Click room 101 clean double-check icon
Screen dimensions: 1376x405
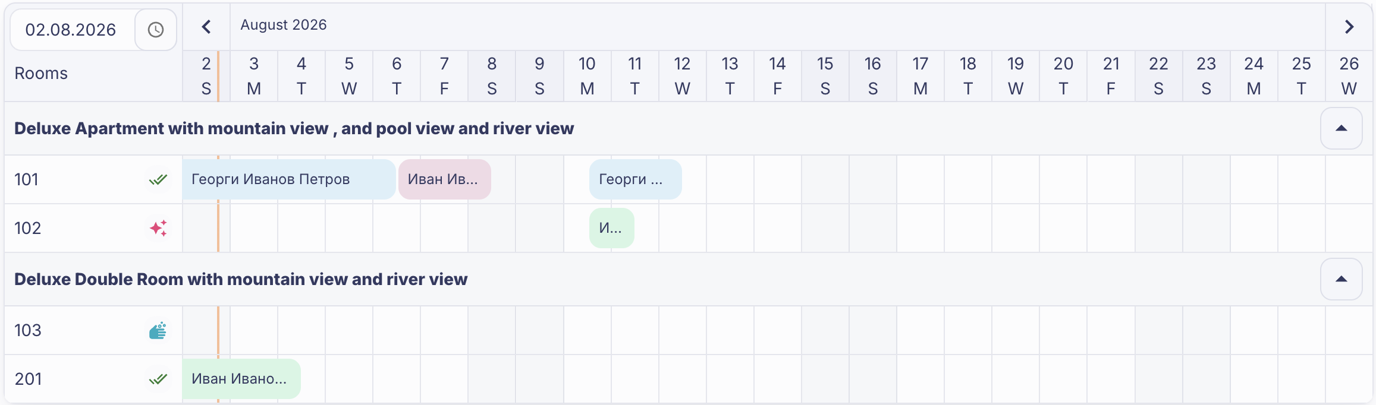coord(158,179)
